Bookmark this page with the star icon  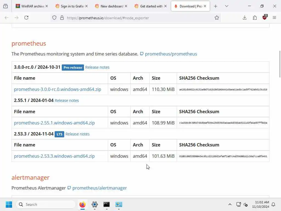217,18
